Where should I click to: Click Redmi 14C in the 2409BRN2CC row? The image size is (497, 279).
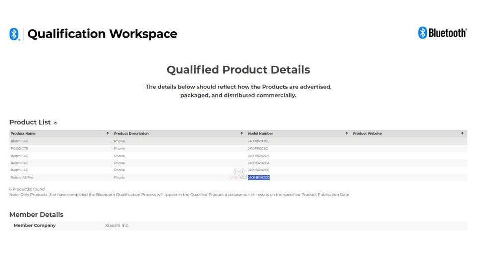click(19, 170)
